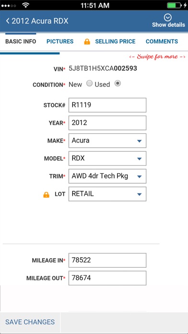Open the Selling Price tab
The height and width of the screenshot is (334, 188).
pos(115,41)
